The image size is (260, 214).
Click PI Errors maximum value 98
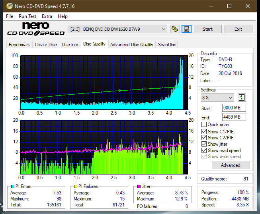point(59,199)
